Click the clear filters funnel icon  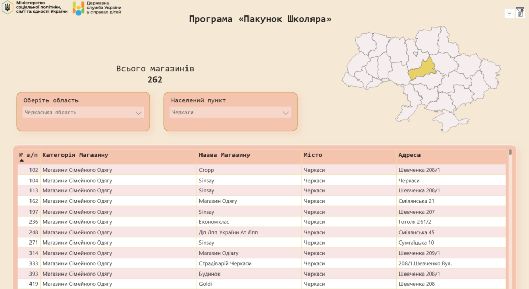[520, 12]
